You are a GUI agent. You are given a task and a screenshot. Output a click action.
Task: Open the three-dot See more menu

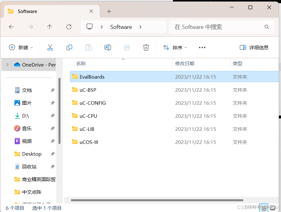pos(202,47)
